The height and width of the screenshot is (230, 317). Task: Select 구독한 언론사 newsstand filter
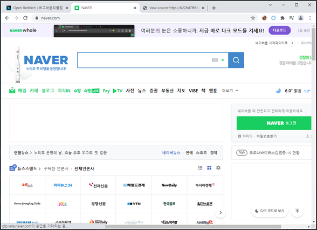click(x=56, y=168)
